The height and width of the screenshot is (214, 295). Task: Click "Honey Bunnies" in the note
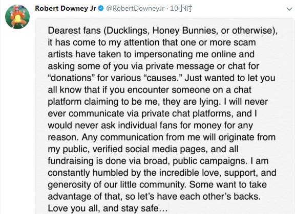pyautogui.click(x=184, y=31)
